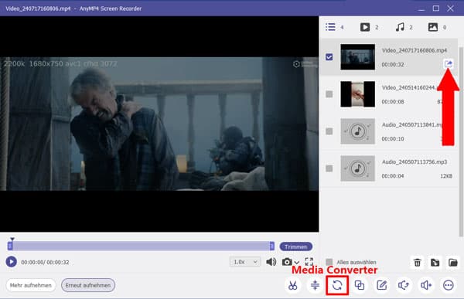This screenshot has width=464, height=299.
Task: Click the Trimmen button
Action: (x=295, y=246)
